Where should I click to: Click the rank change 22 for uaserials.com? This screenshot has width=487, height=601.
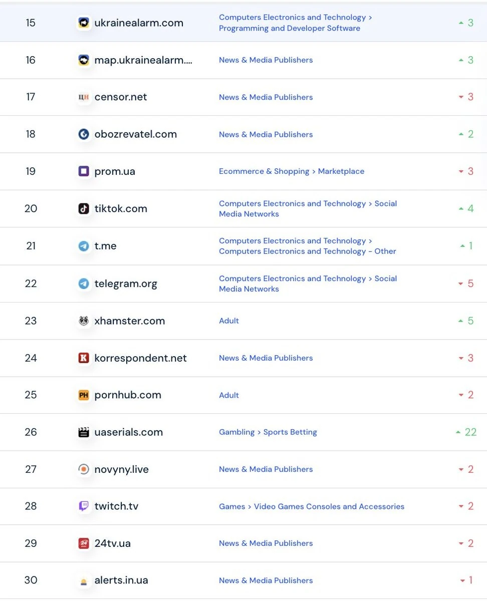tap(466, 432)
